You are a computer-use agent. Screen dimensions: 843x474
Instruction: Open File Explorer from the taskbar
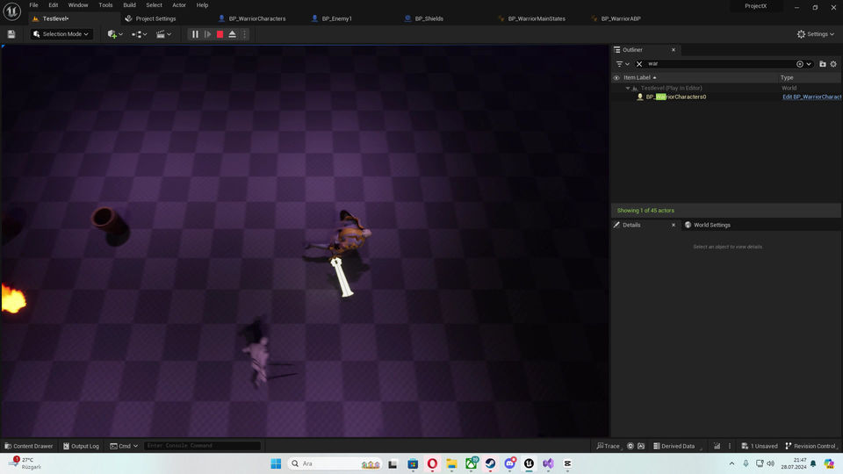tap(451, 463)
